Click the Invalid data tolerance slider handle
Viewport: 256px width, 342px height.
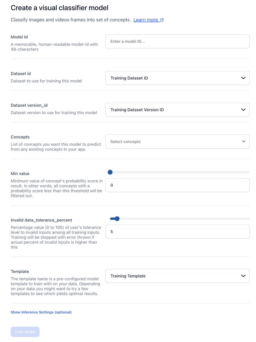117,219
